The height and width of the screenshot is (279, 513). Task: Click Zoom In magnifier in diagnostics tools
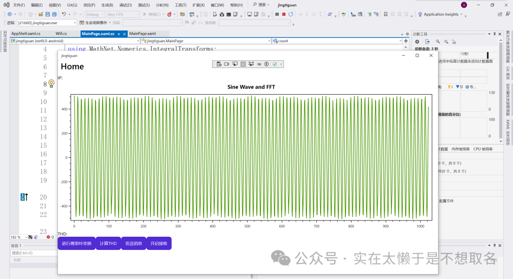point(438,41)
